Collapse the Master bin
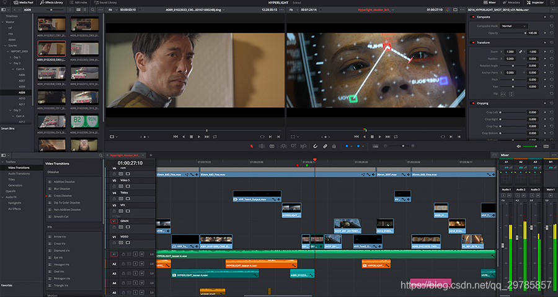This screenshot has height=297, width=558. [x=3, y=22]
